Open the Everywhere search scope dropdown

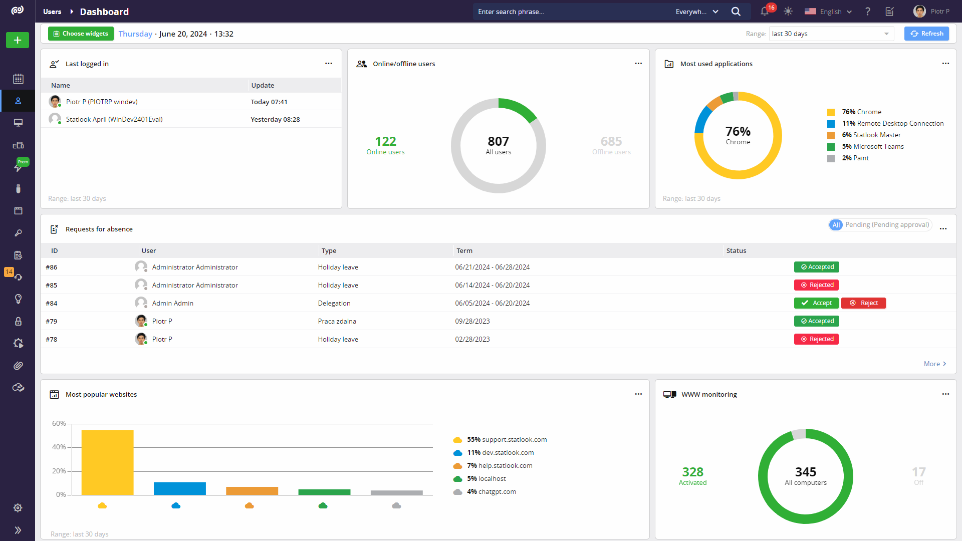[697, 12]
